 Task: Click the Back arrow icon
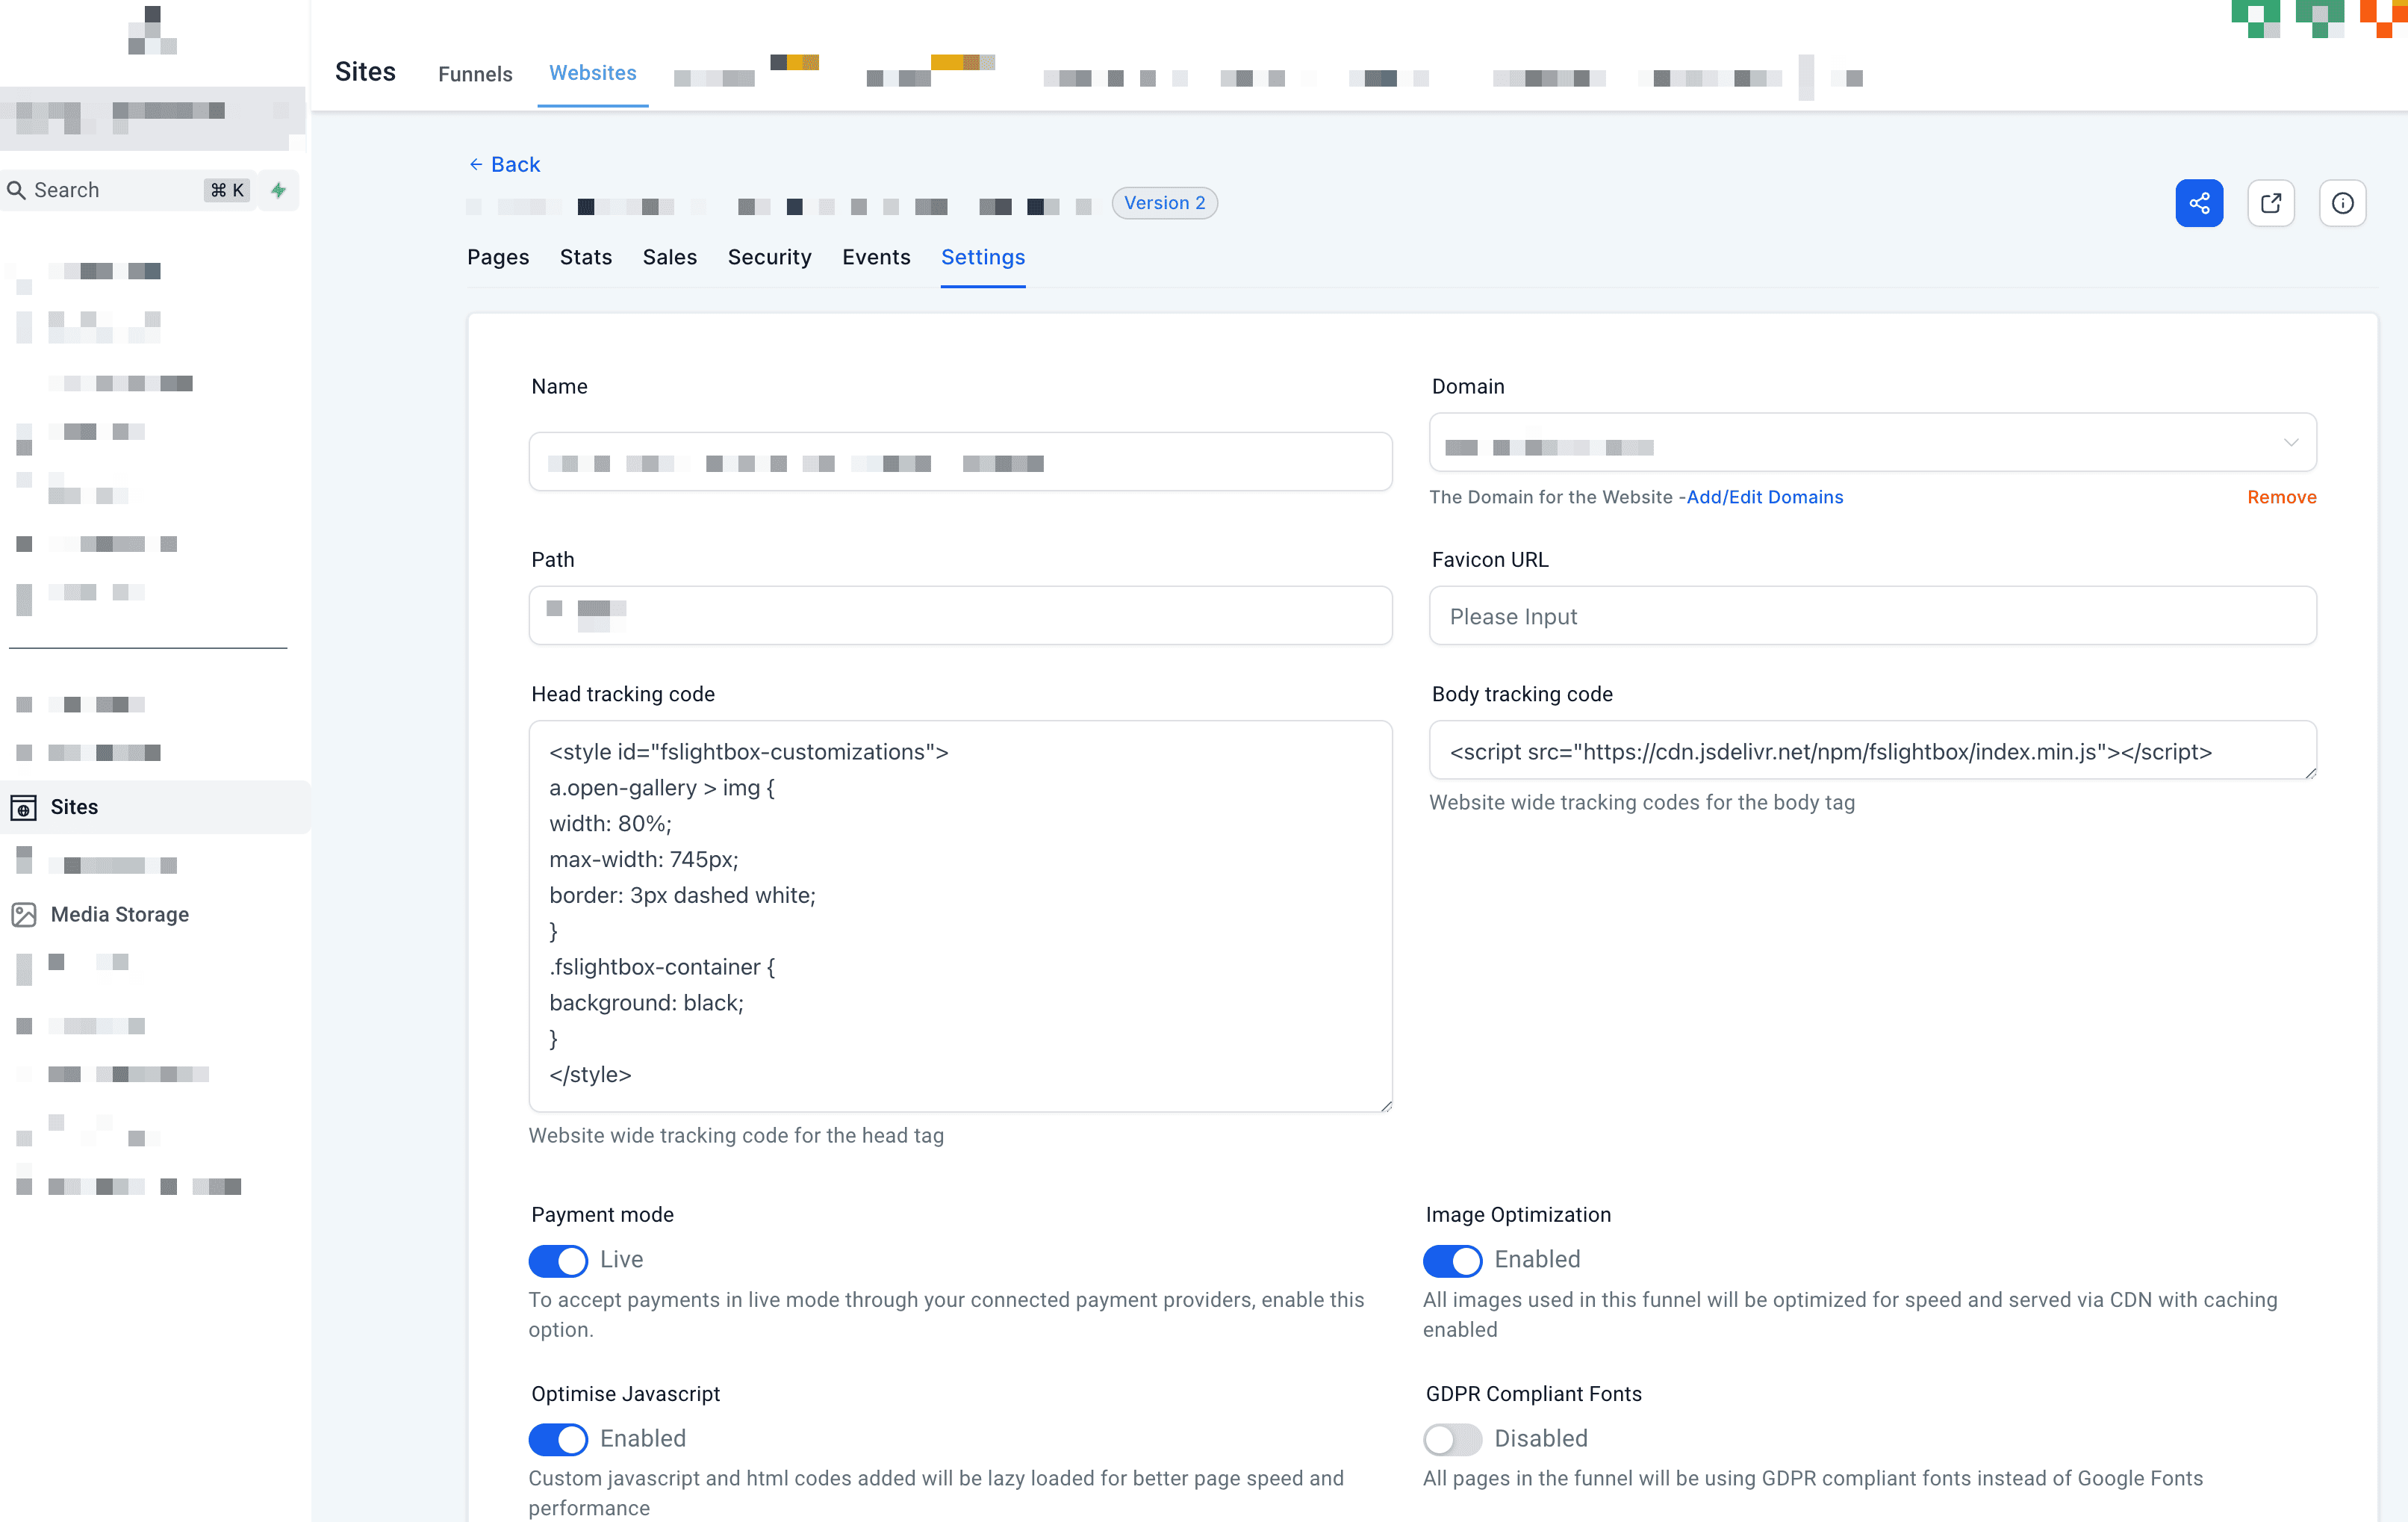coord(476,164)
